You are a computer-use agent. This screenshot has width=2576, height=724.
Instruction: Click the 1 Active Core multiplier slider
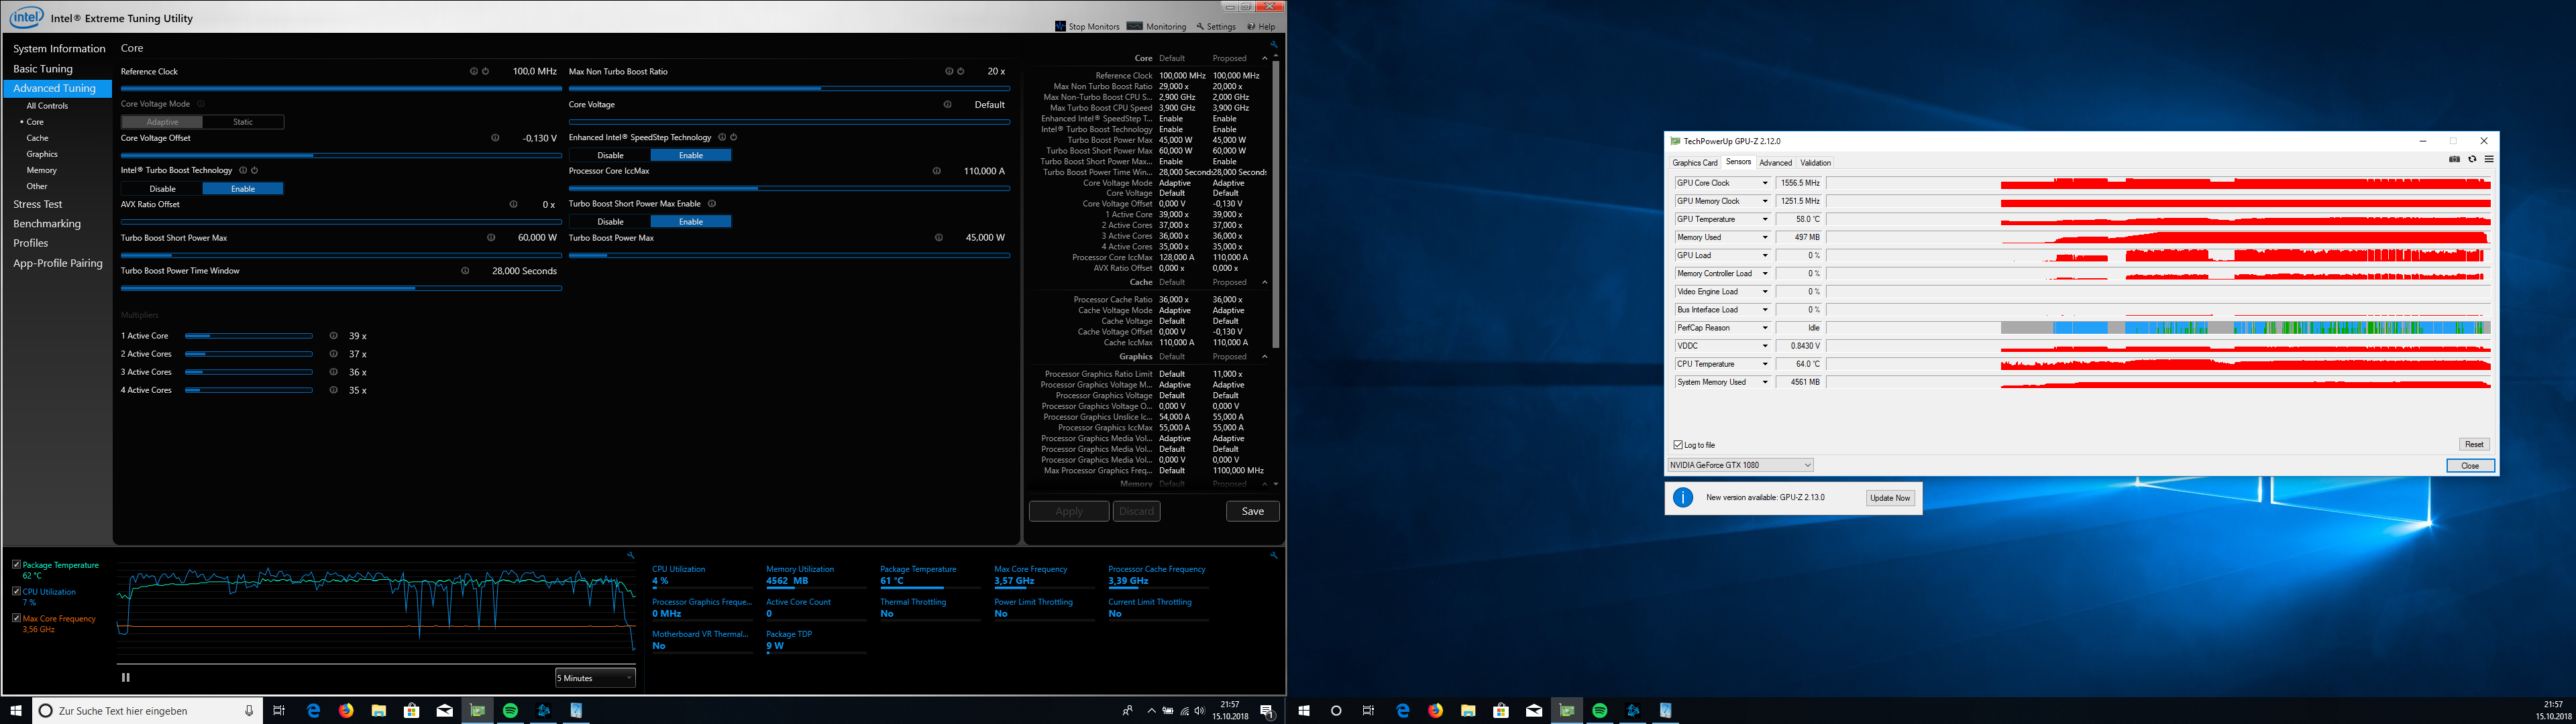click(x=249, y=336)
